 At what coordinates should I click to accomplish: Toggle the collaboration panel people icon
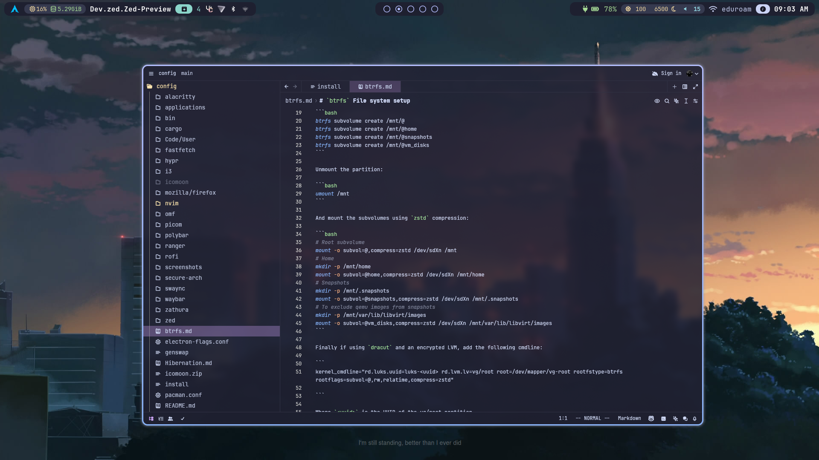click(171, 419)
